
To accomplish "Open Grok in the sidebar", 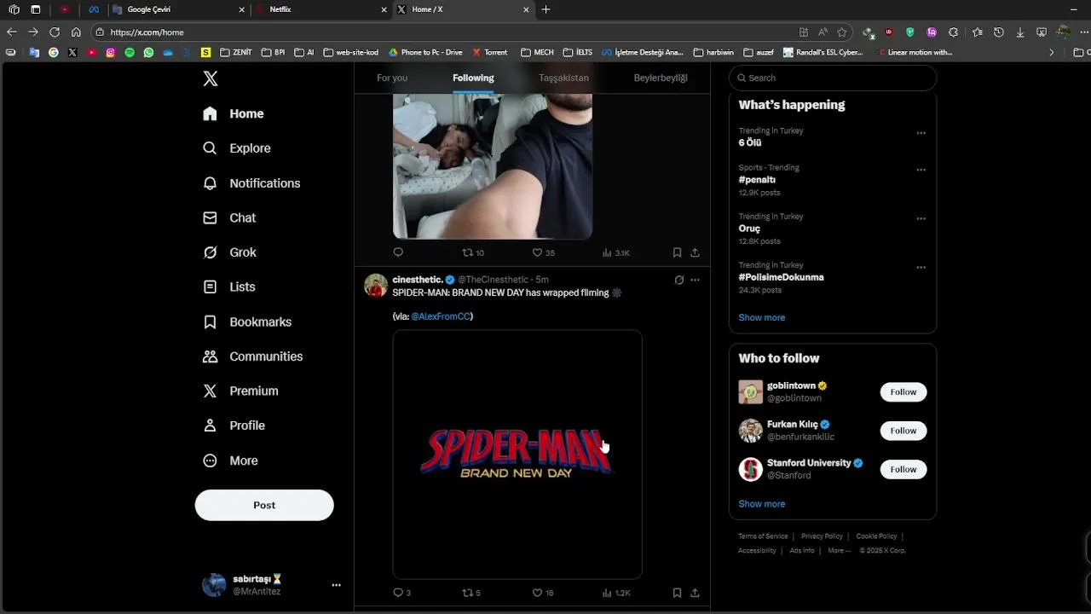I will click(229, 252).
